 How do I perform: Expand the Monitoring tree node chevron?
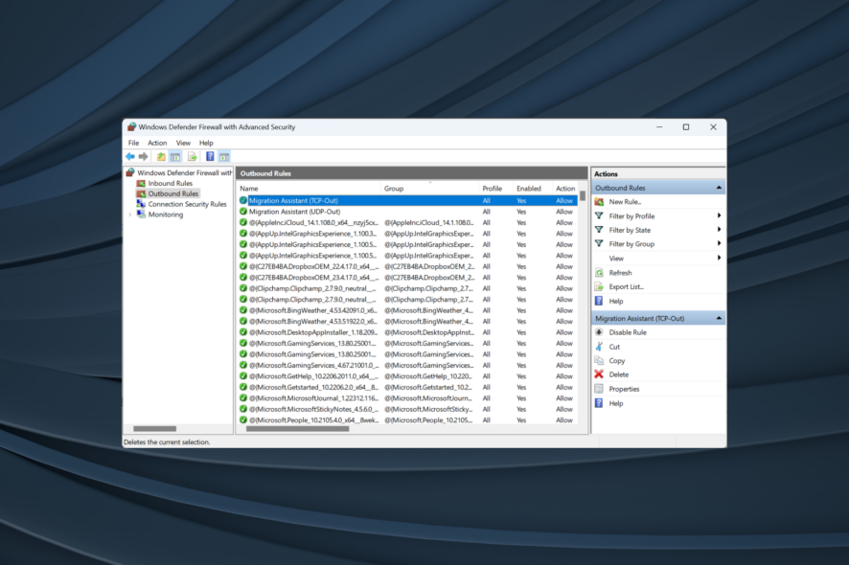click(x=130, y=215)
